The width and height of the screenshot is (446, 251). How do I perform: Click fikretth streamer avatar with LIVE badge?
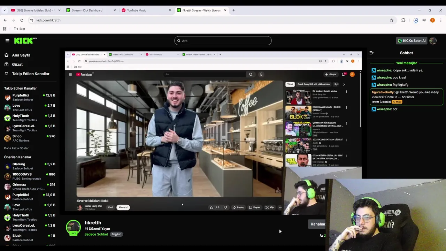(73, 227)
